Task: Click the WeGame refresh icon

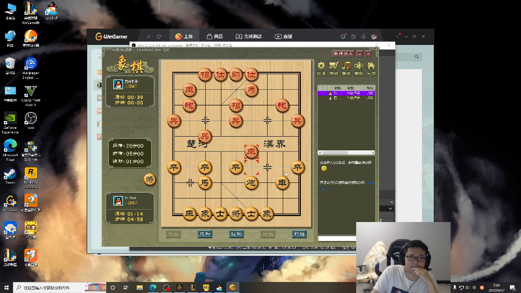Action: [x=159, y=36]
